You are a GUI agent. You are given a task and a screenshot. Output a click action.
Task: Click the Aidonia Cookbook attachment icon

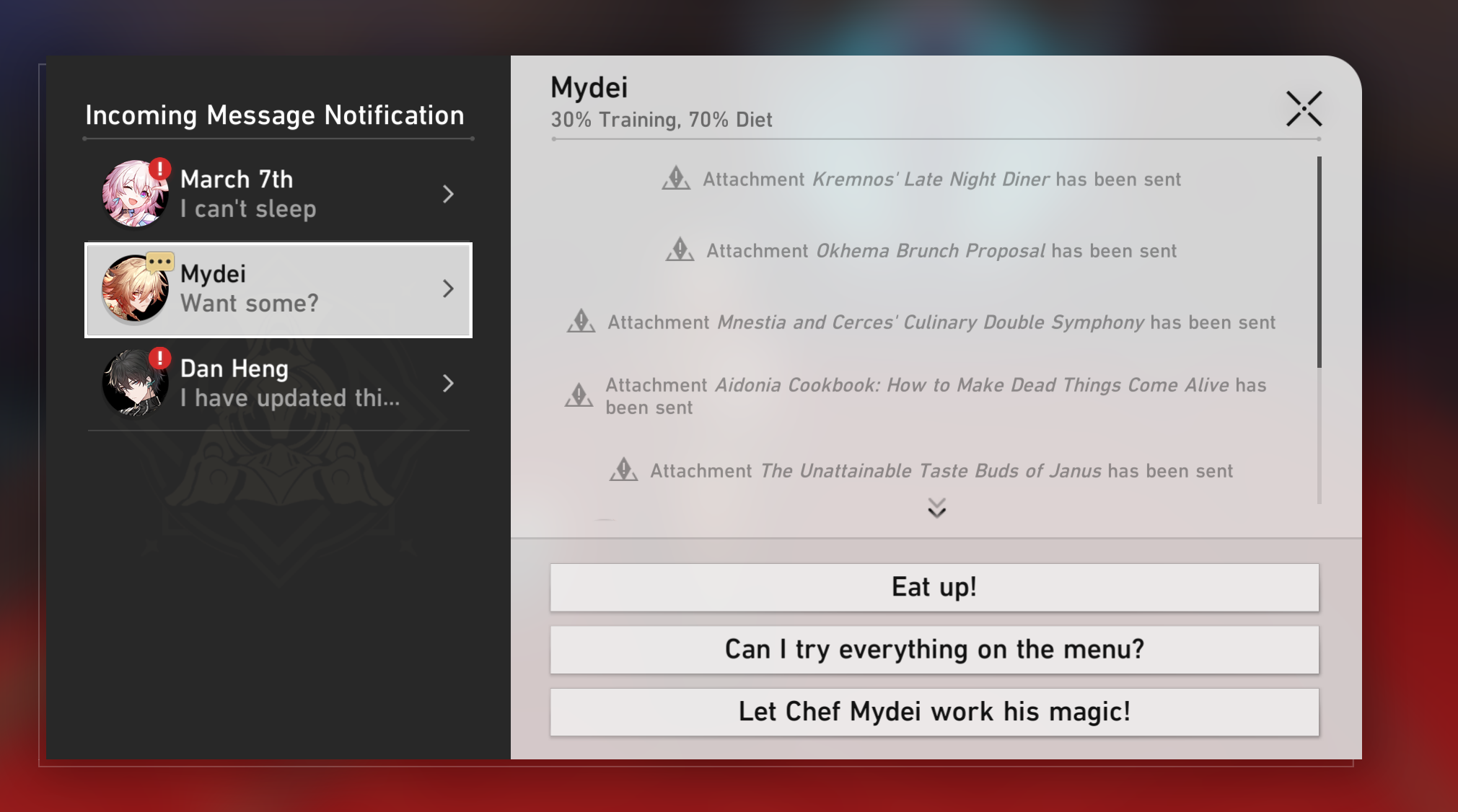coord(579,395)
